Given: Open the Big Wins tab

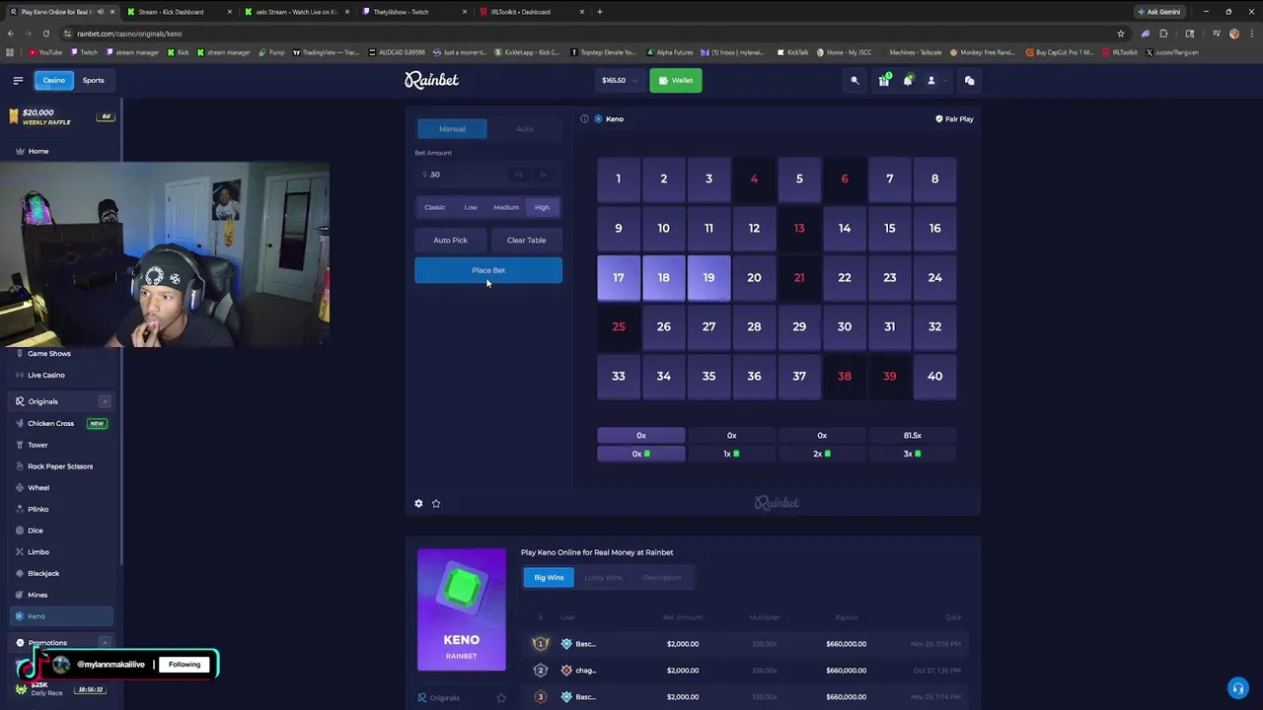Looking at the screenshot, I should coord(549,578).
